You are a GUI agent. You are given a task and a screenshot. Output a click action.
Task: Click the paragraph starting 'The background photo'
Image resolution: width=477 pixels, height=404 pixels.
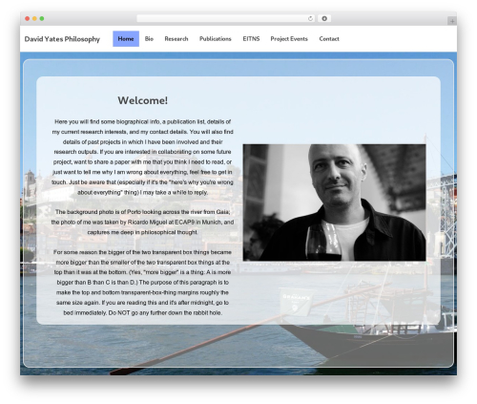point(142,222)
